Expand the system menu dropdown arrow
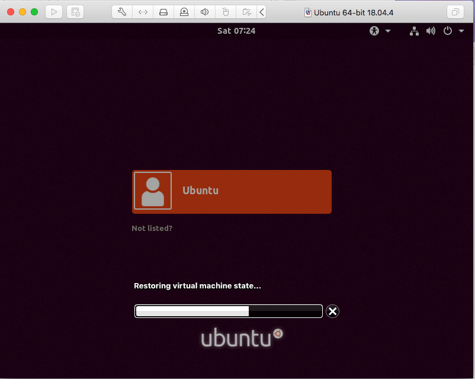The image size is (475, 379). (x=461, y=31)
